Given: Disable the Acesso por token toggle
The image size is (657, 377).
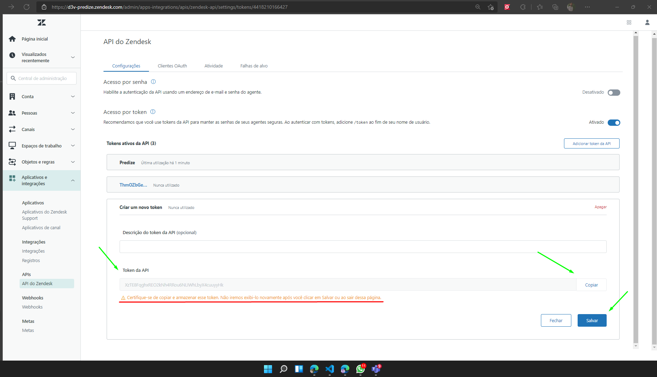Looking at the screenshot, I should (614, 123).
